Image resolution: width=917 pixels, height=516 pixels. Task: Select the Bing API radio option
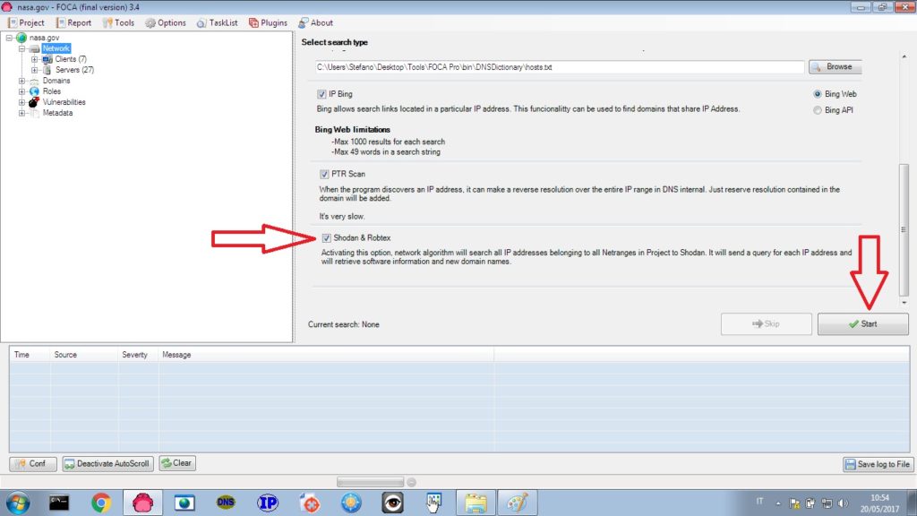coord(818,110)
